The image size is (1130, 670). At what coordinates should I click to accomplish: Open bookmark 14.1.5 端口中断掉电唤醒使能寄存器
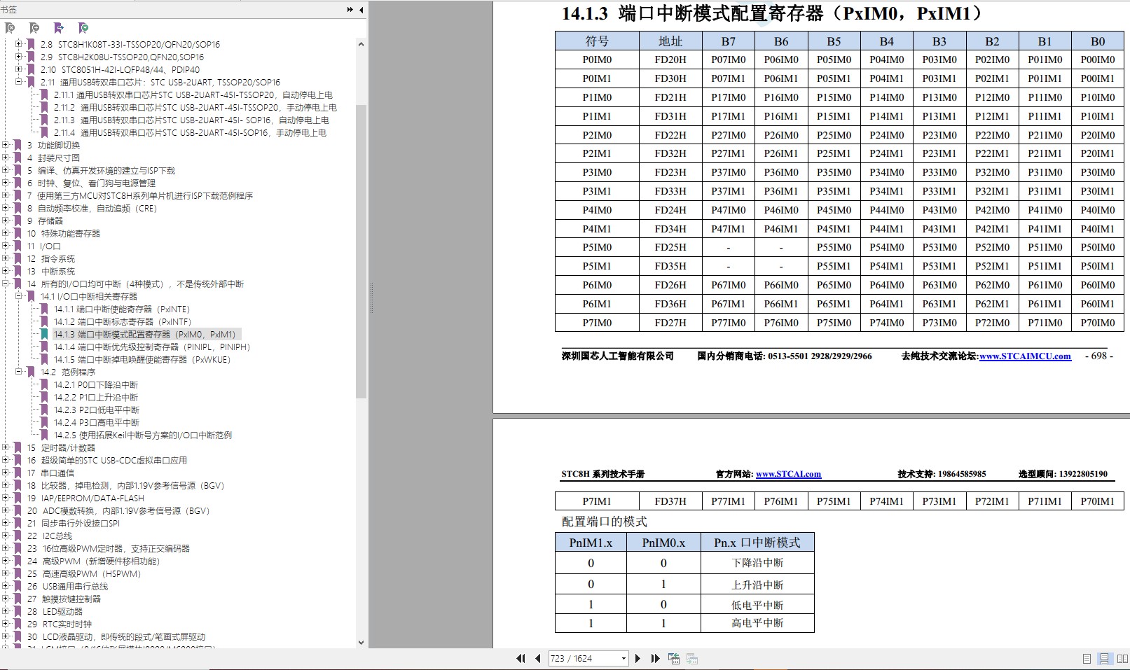coord(142,359)
